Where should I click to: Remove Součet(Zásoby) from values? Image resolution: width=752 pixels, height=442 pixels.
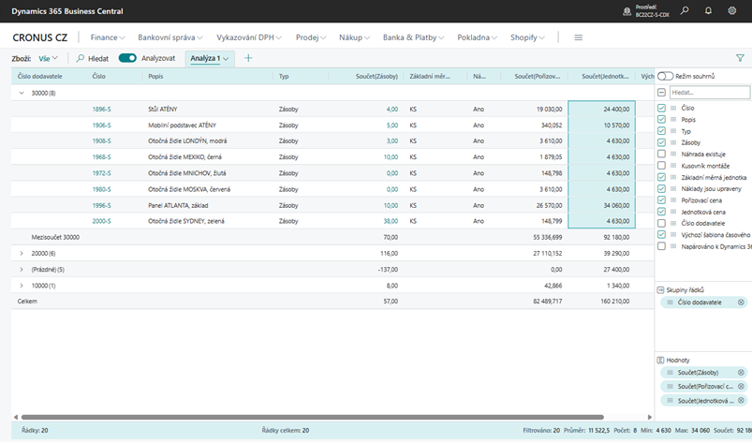point(741,372)
